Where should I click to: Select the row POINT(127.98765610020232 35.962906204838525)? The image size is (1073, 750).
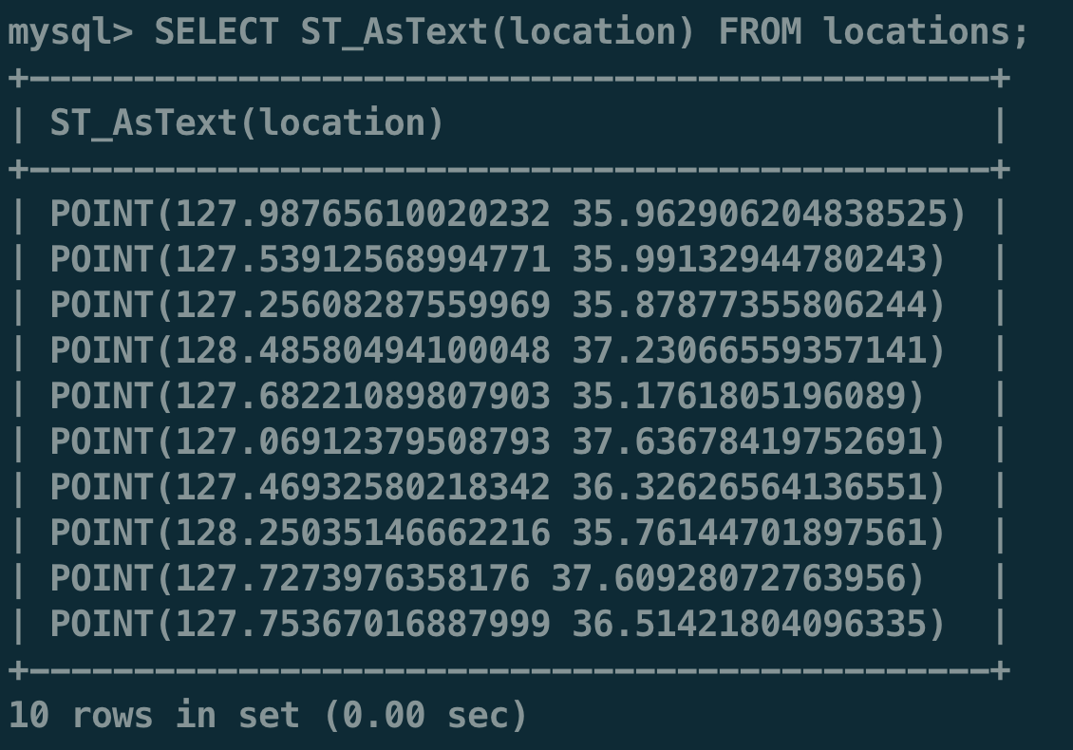coord(508,214)
